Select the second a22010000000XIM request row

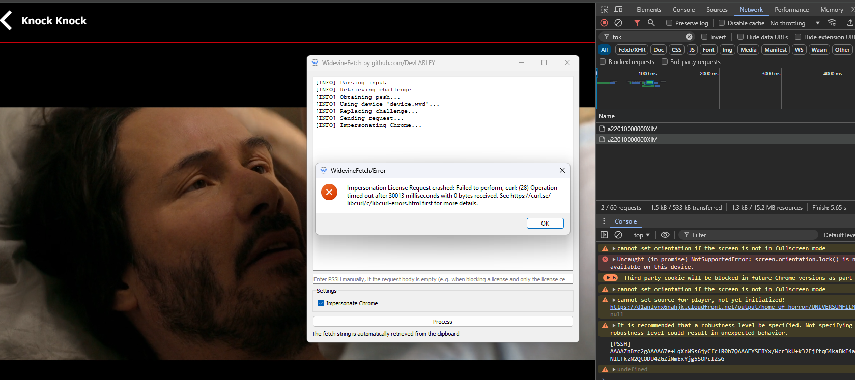point(725,139)
